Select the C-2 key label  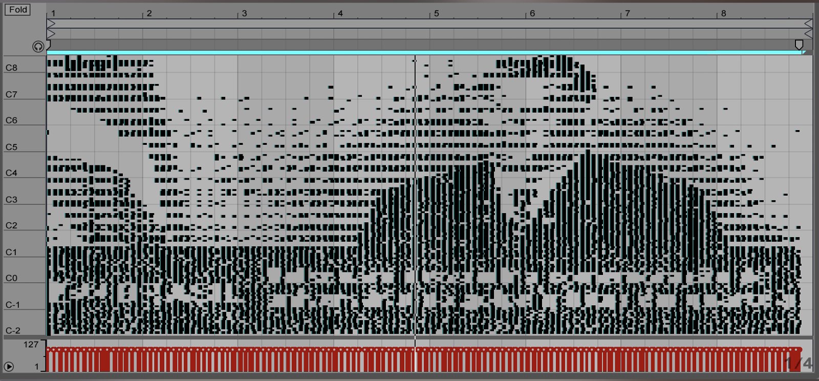(x=13, y=331)
